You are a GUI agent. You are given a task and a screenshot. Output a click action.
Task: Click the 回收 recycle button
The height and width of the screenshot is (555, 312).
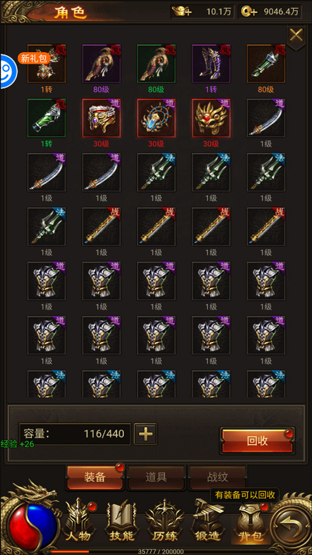[257, 441]
